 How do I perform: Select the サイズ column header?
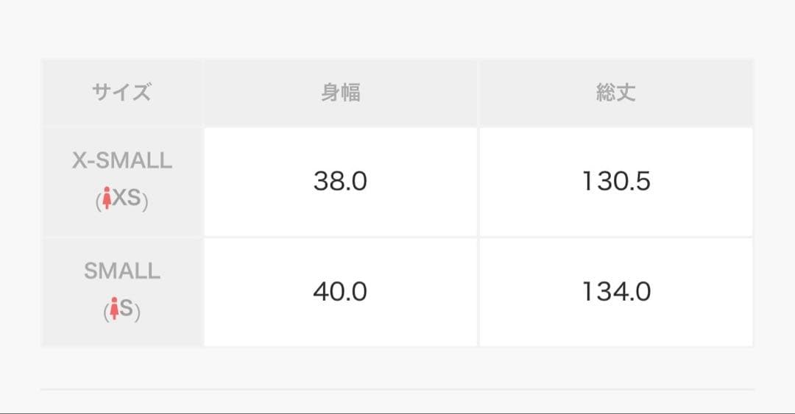tap(122, 93)
